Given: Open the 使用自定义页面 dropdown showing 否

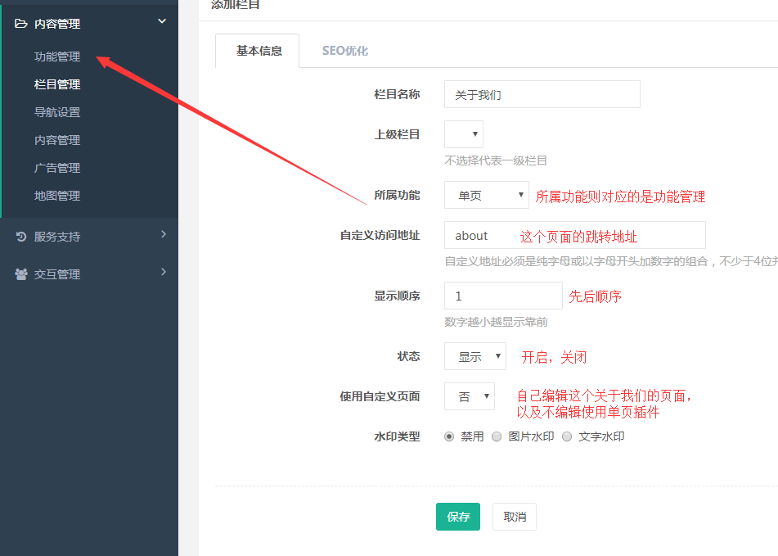Looking at the screenshot, I should click(x=470, y=396).
